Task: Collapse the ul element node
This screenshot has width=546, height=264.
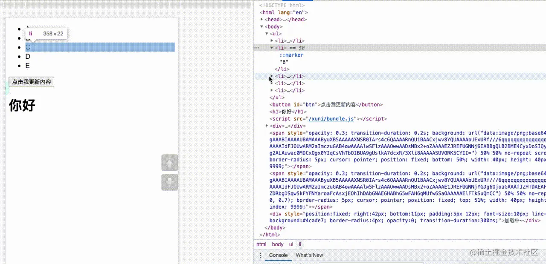Action: (267, 33)
